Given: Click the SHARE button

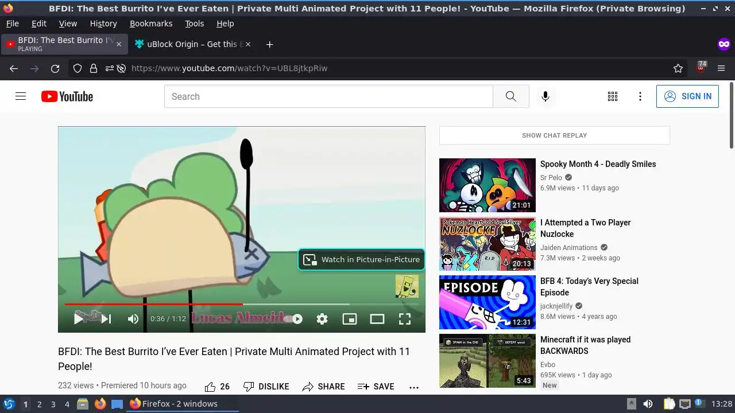Looking at the screenshot, I should [x=324, y=387].
